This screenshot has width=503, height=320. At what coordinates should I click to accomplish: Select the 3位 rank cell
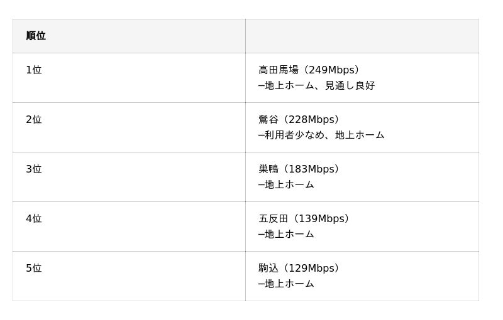(34, 169)
